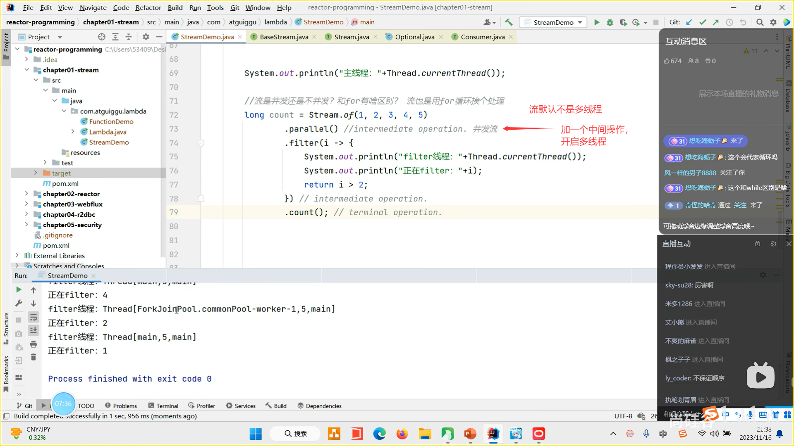Switch to Optional.java editor tab
The image size is (794, 446).
414,37
